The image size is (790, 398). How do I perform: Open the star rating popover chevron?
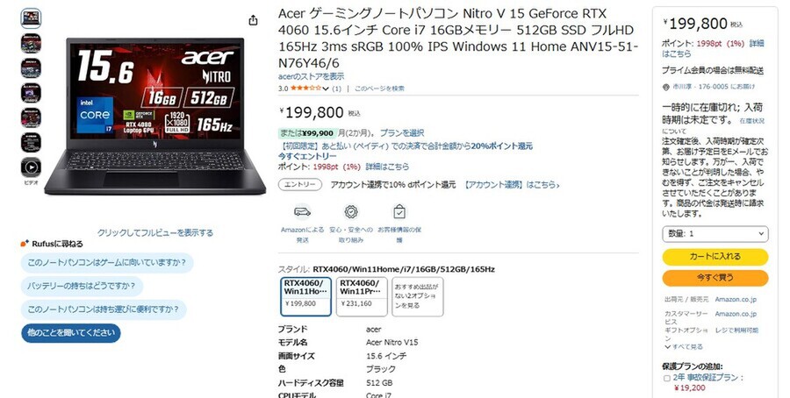326,89
